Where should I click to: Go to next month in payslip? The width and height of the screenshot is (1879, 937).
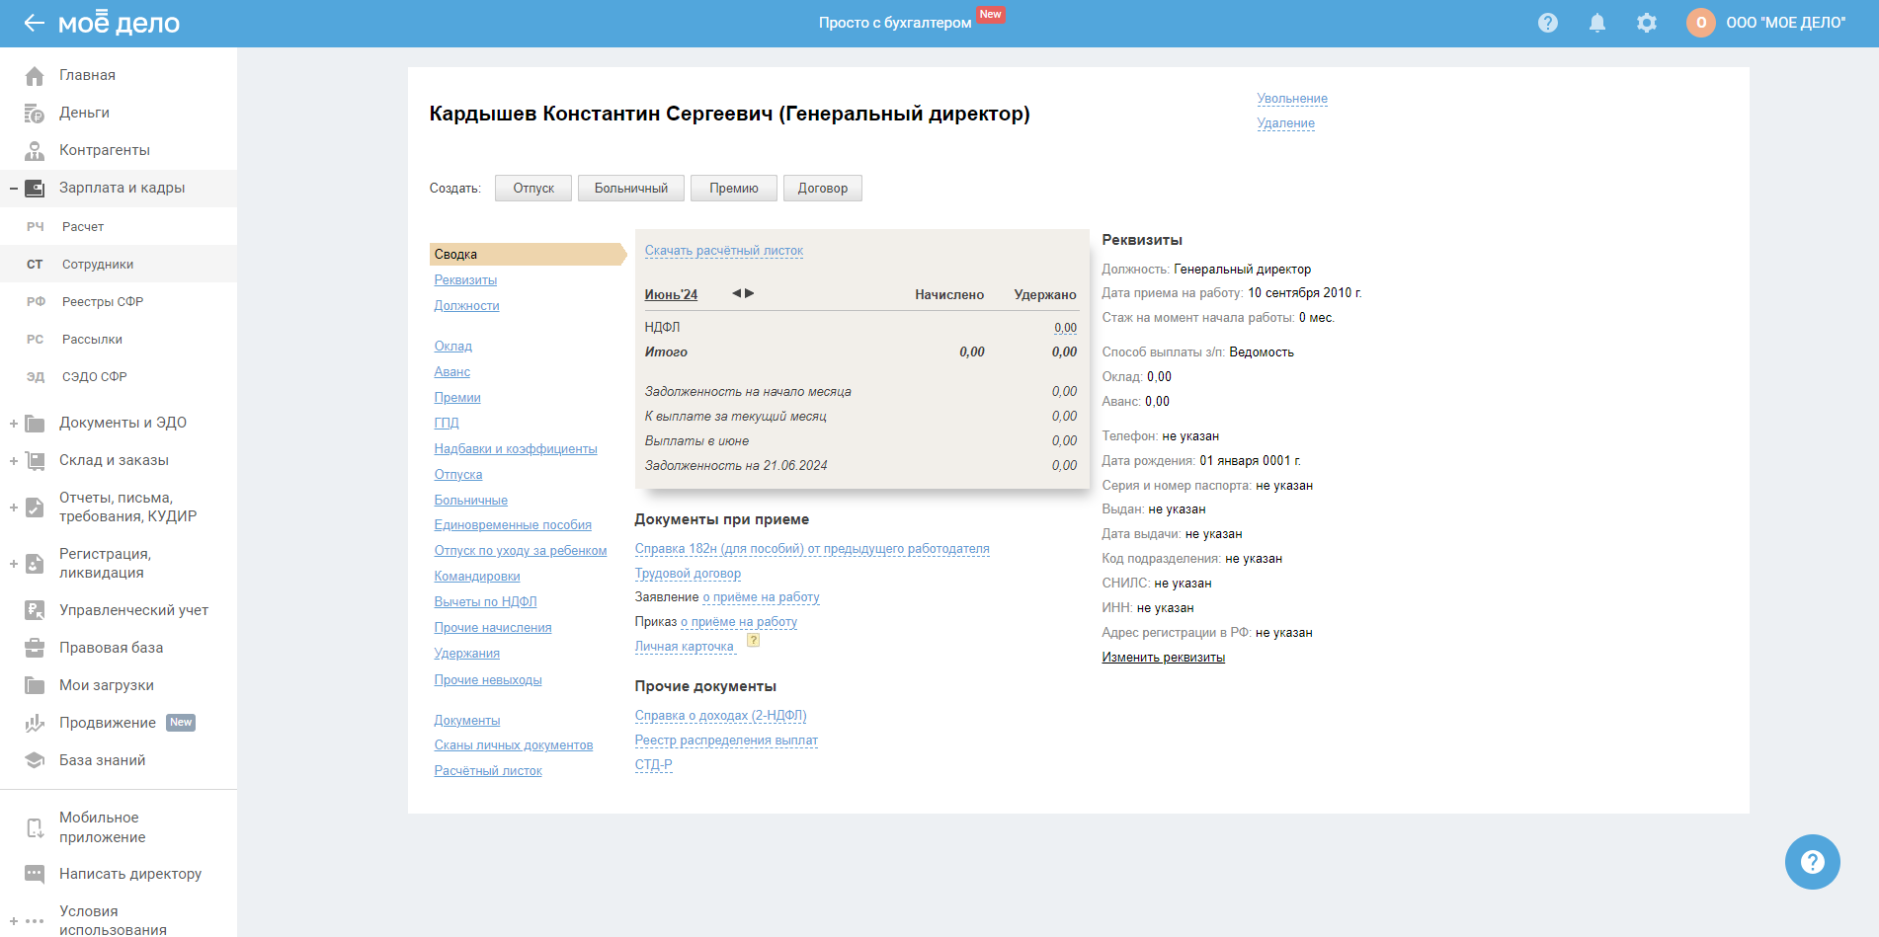[x=750, y=293]
